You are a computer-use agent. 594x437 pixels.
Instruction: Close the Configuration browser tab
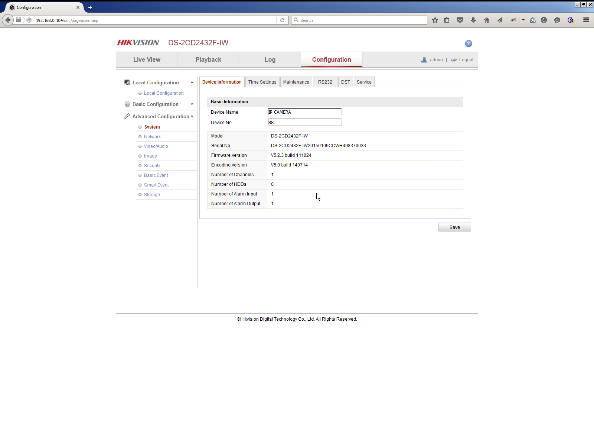pos(78,7)
